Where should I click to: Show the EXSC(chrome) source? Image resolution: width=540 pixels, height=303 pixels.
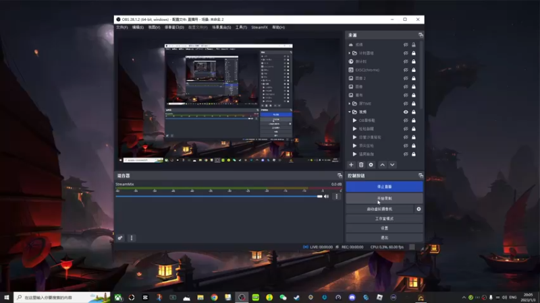point(406,70)
